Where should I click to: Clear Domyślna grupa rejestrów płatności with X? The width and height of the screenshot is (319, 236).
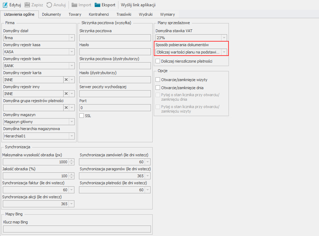(66, 108)
